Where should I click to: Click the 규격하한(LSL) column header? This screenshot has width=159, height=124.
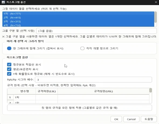[x=47, y=91]
